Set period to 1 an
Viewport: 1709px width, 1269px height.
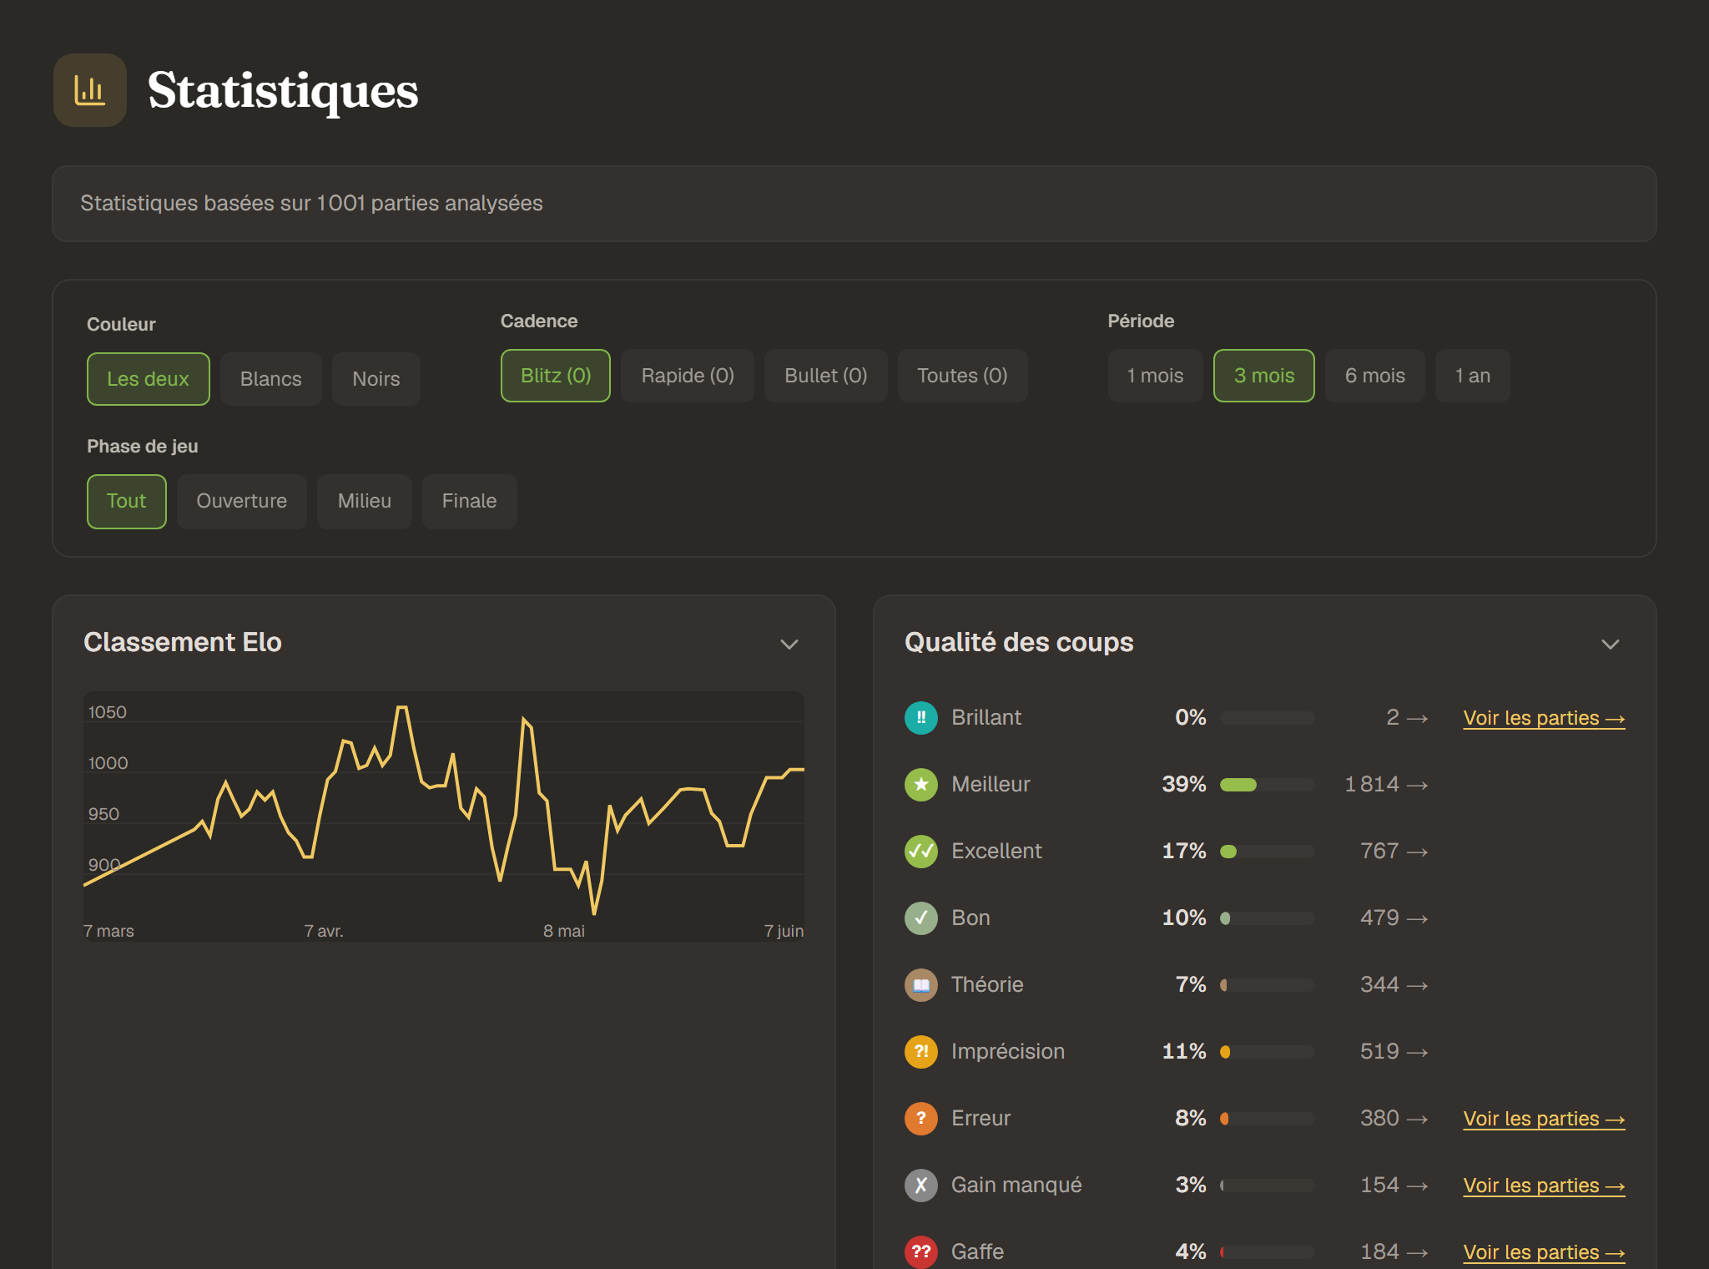tap(1473, 376)
